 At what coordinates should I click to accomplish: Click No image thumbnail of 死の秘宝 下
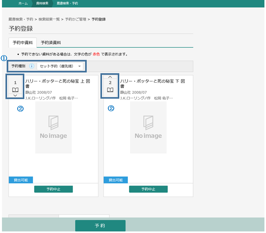(148, 127)
